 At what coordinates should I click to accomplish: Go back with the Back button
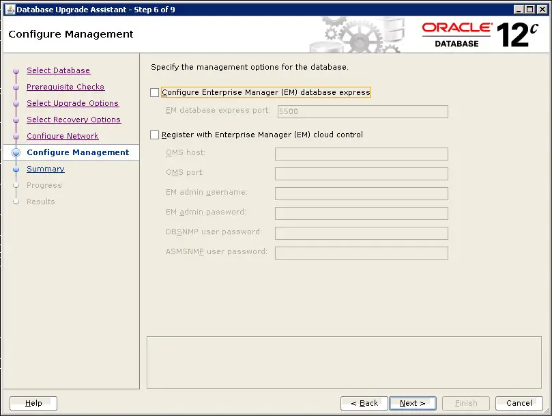click(x=364, y=403)
